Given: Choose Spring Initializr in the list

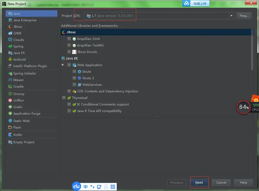Looking at the screenshot, I should click(x=31, y=73).
